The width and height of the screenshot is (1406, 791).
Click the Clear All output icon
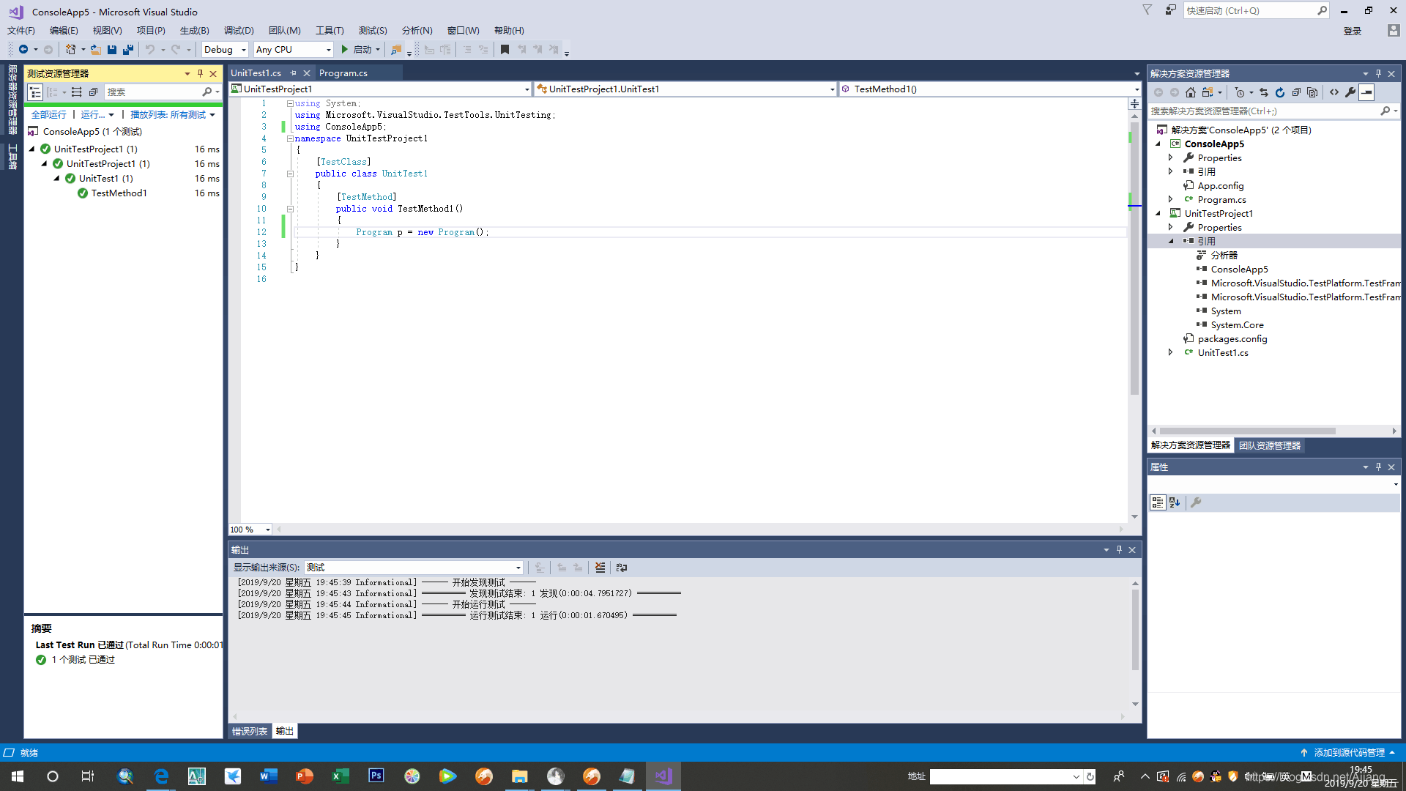tap(600, 568)
